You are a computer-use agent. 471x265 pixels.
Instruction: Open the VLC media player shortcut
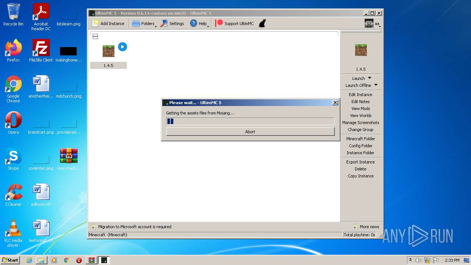pos(13,233)
